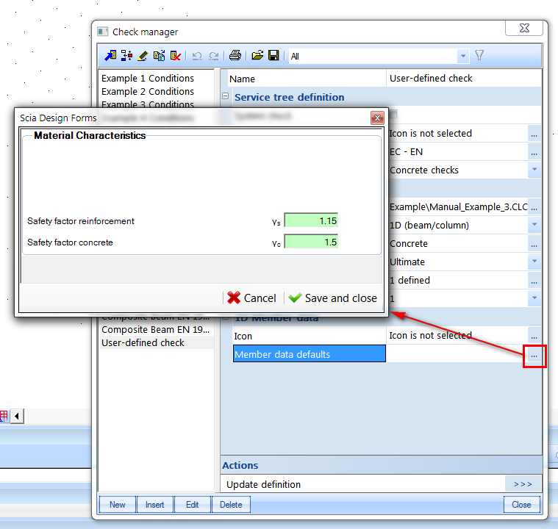Open the Ultimate dropdown
This screenshot has height=529, width=558.
click(x=534, y=262)
